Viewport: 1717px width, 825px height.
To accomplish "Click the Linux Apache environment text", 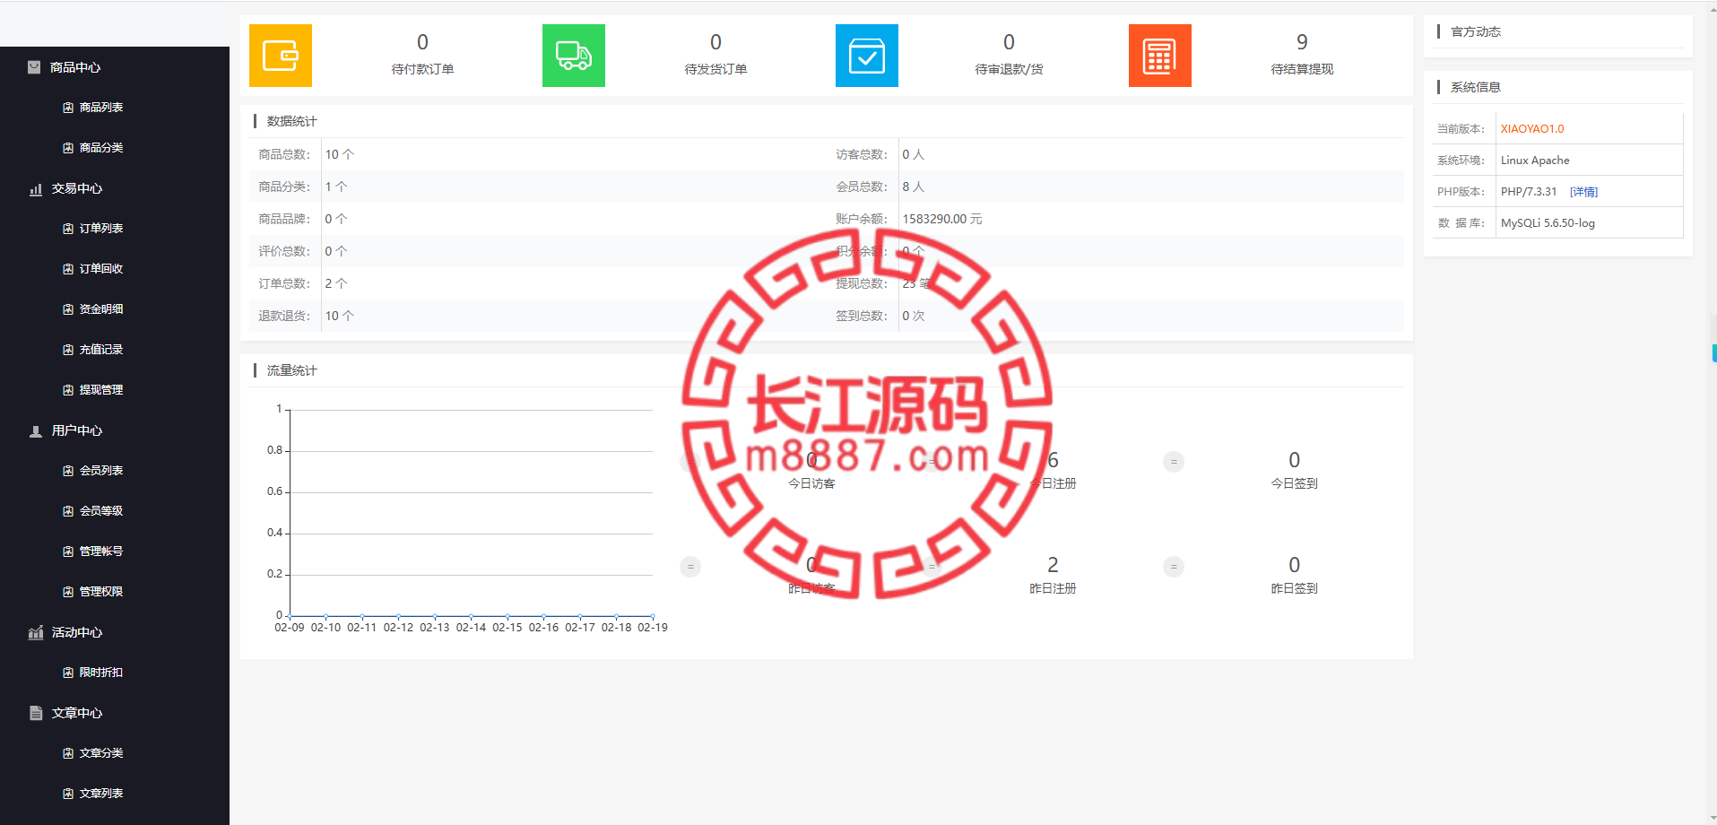I will point(1535,161).
